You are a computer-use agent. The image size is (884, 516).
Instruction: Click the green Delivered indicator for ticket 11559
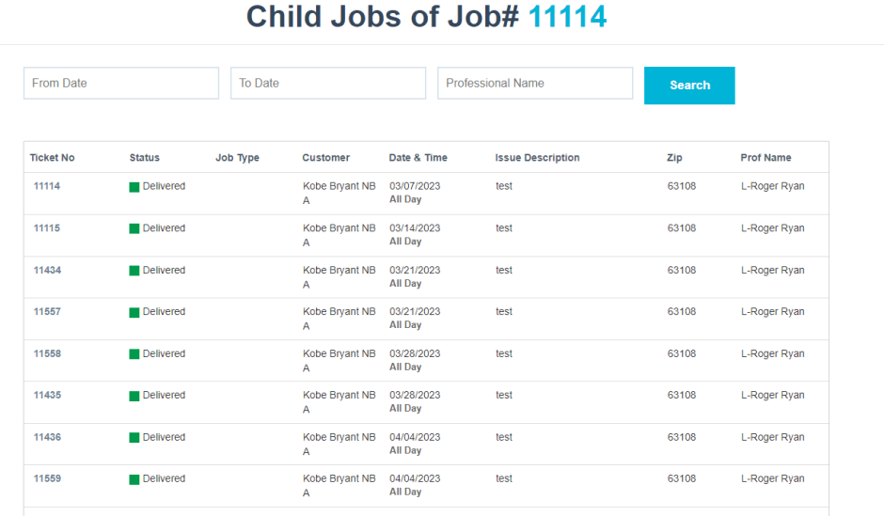pos(134,479)
